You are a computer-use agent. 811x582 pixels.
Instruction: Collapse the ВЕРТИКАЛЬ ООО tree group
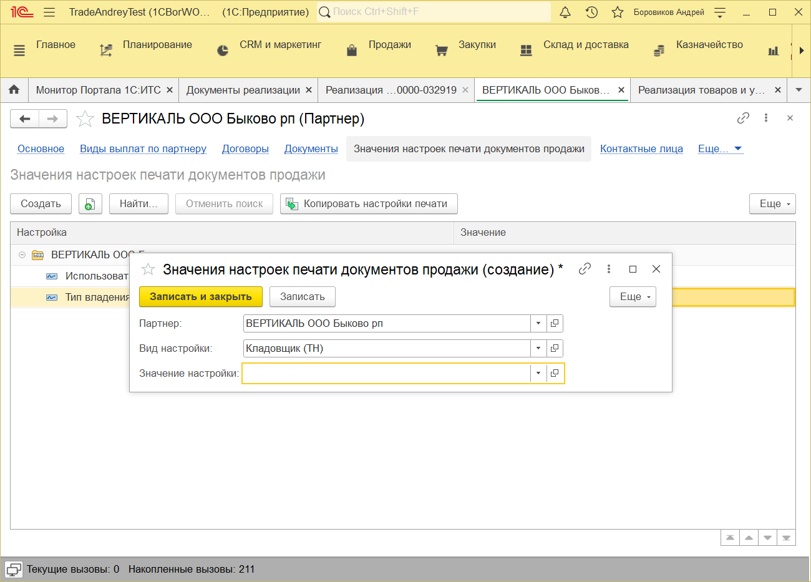tap(22, 255)
